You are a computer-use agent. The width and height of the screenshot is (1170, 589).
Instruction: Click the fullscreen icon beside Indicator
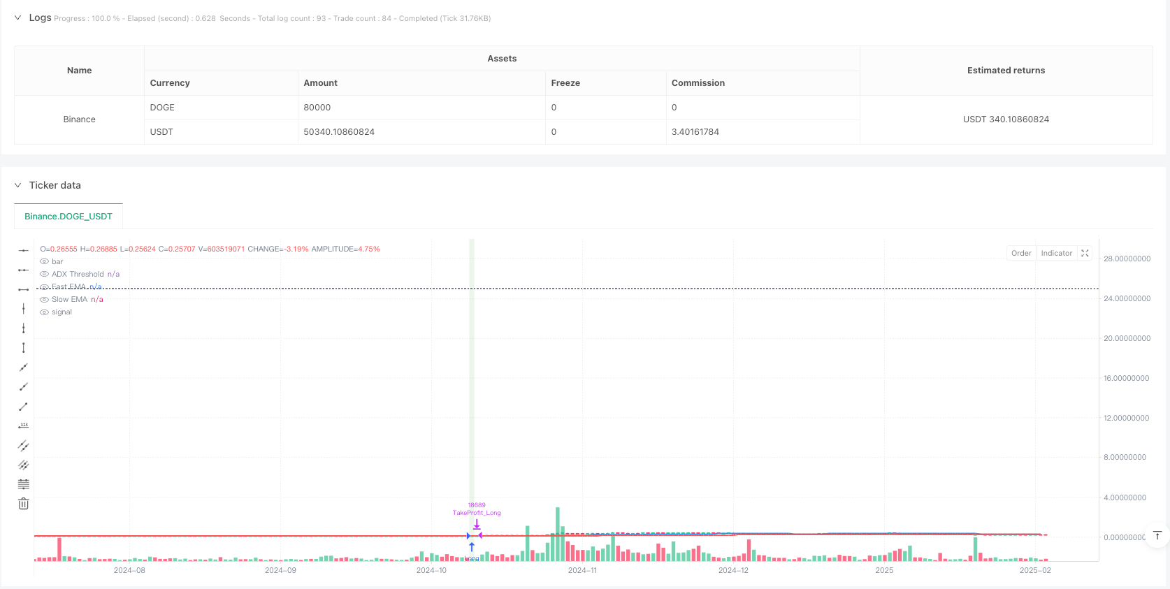[x=1085, y=253]
